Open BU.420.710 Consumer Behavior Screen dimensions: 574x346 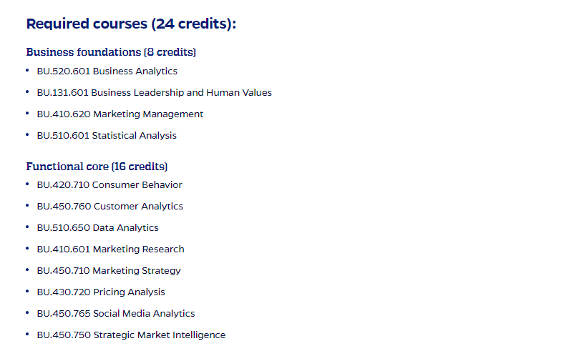[x=110, y=184]
